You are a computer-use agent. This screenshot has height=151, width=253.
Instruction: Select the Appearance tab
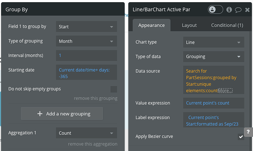(151, 25)
